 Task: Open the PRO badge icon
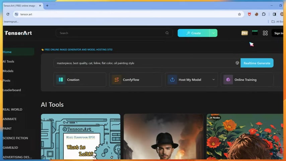pyautogui.click(x=244, y=33)
